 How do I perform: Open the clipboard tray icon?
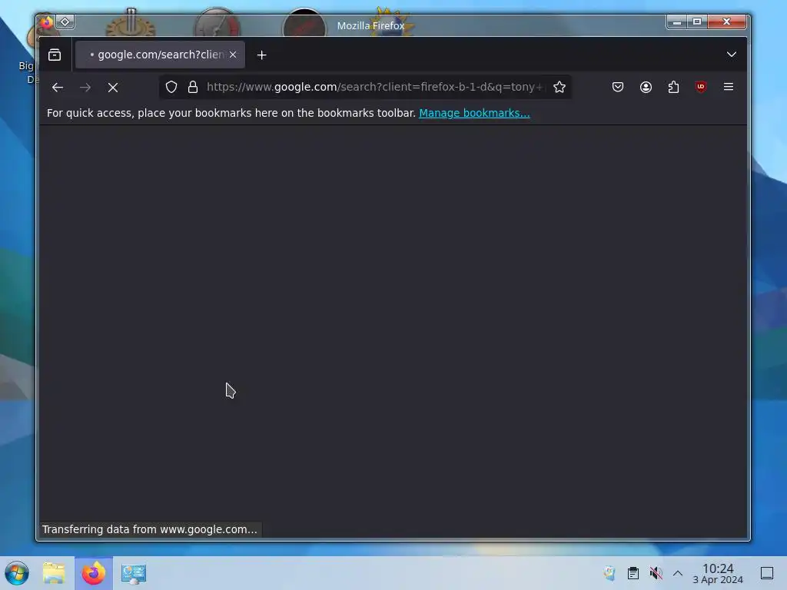pyautogui.click(x=633, y=573)
